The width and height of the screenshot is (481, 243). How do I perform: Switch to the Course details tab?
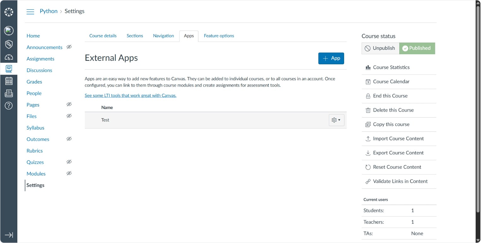pyautogui.click(x=103, y=36)
